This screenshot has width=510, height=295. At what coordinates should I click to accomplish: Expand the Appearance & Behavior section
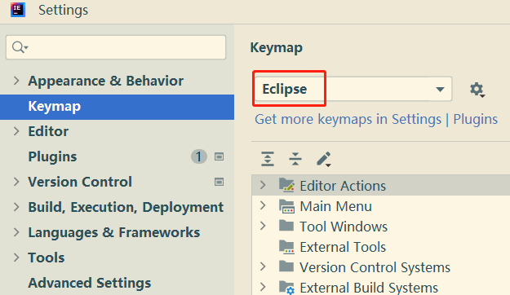(x=16, y=81)
